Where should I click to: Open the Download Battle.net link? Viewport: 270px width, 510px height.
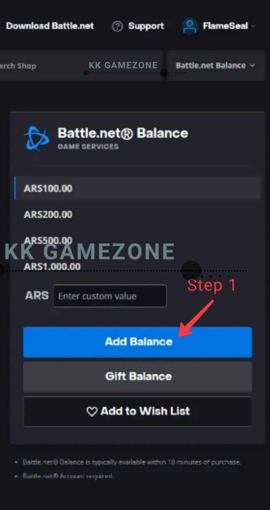[50, 26]
